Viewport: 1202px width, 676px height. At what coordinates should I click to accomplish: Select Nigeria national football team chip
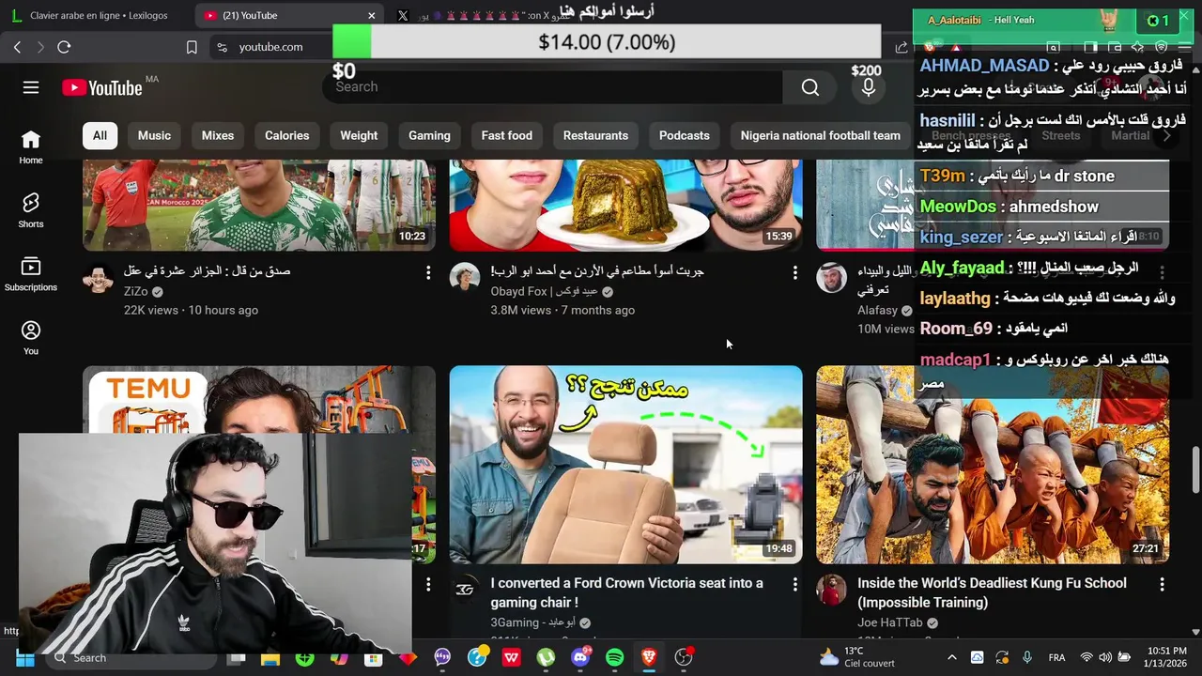tap(821, 135)
